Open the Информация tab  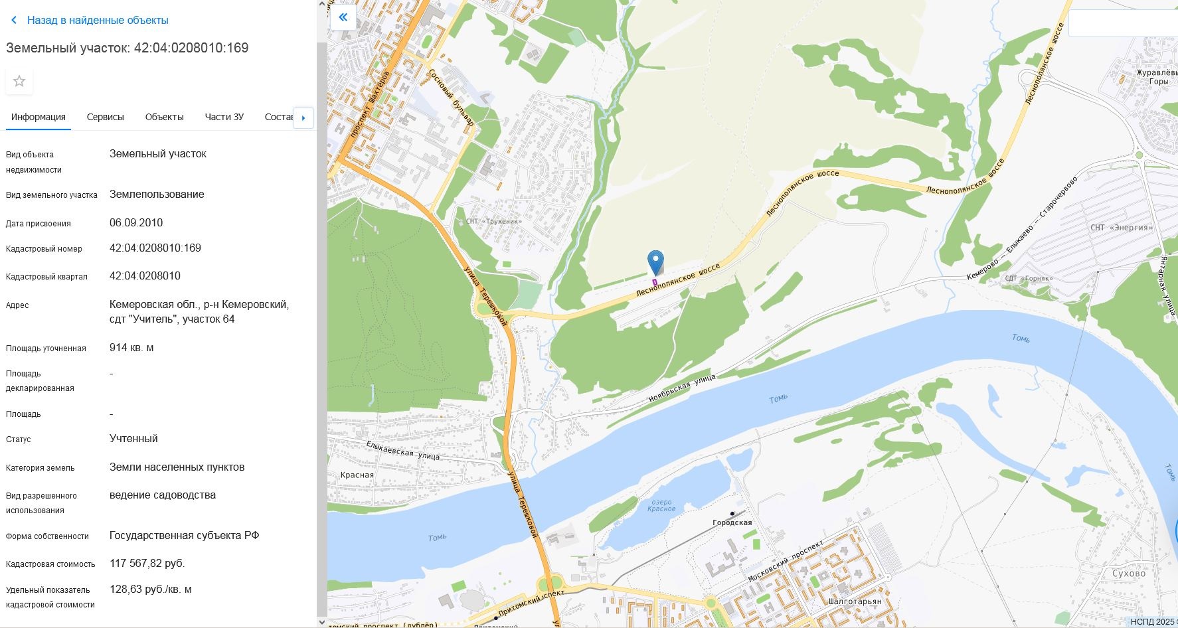pyautogui.click(x=39, y=117)
